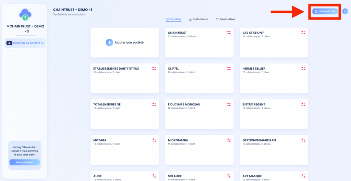
Task: Open settings icon on FIDUCIAIRE MONCEAU card
Action: coord(229,105)
